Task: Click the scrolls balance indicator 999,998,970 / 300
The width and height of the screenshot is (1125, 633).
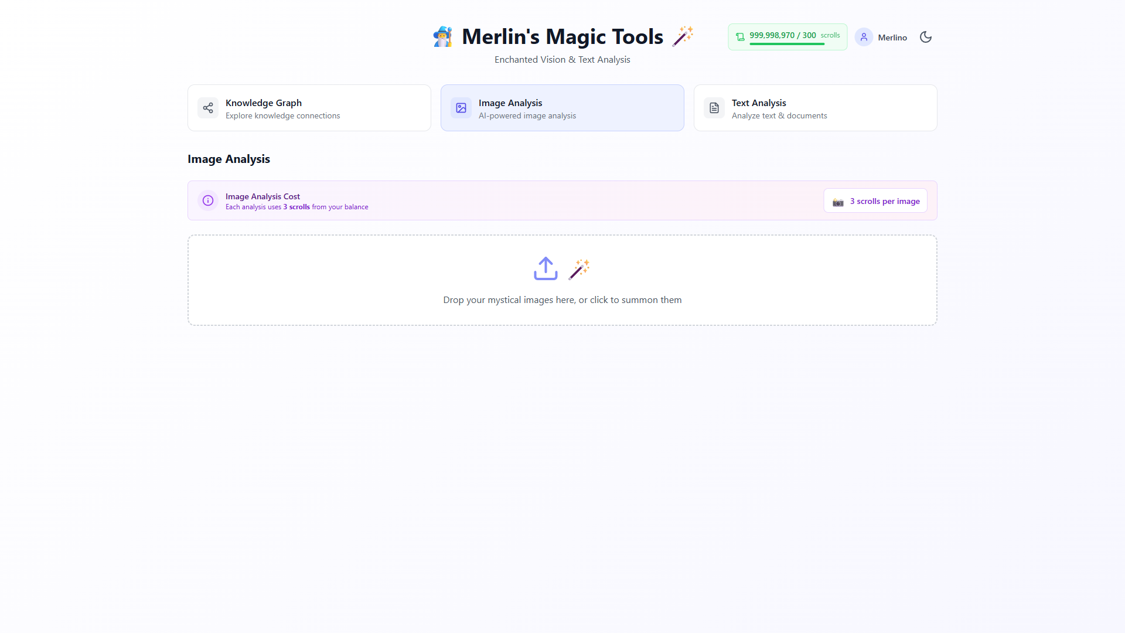Action: coord(787,37)
